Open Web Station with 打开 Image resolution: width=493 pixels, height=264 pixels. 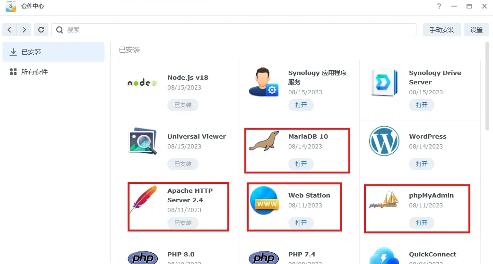(301, 223)
